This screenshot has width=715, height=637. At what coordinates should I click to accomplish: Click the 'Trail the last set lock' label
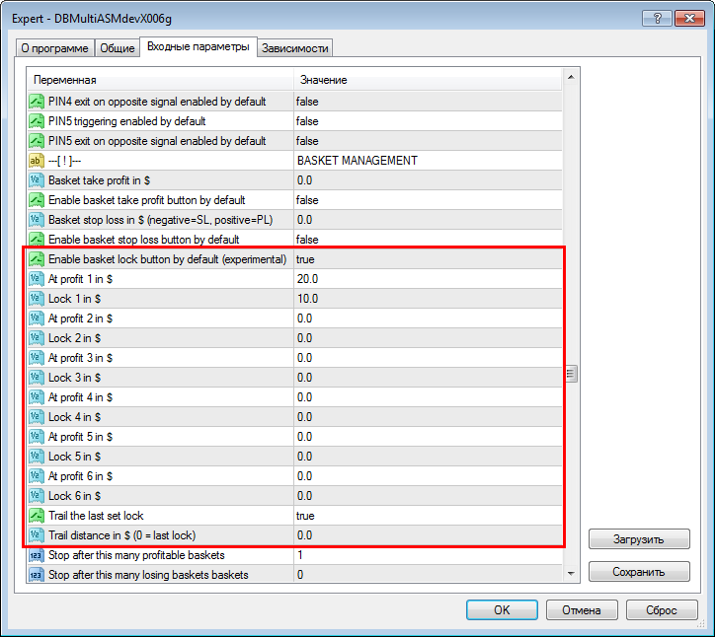[x=96, y=516]
